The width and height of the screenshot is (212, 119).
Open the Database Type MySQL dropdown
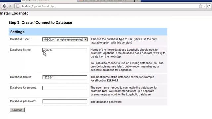(x=65, y=40)
